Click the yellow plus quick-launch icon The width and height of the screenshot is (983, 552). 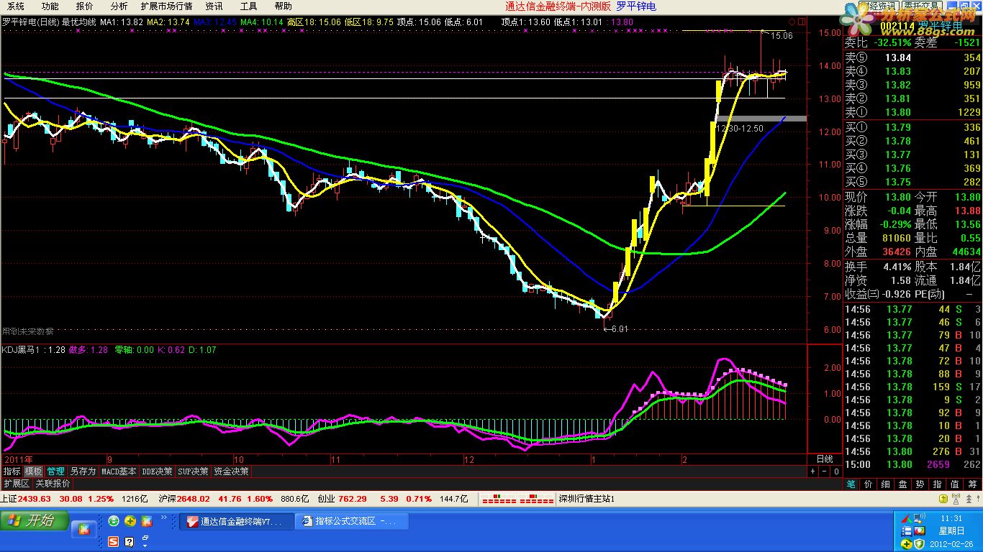130,520
